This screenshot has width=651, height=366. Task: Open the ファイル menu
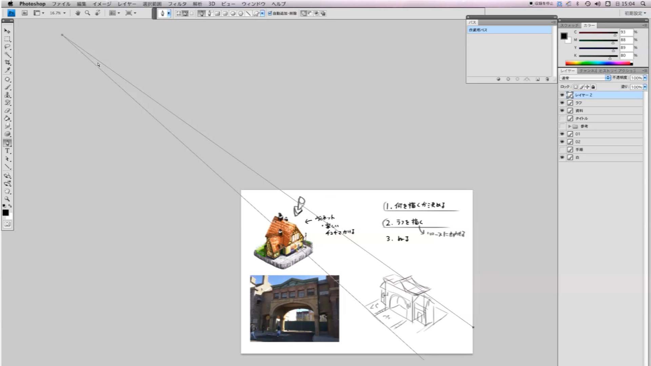(x=61, y=4)
